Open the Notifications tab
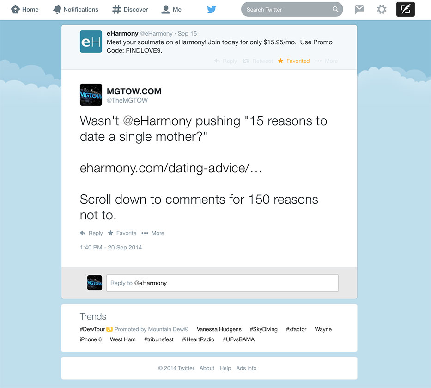Viewport: 431px width, 388px height. tap(76, 9)
